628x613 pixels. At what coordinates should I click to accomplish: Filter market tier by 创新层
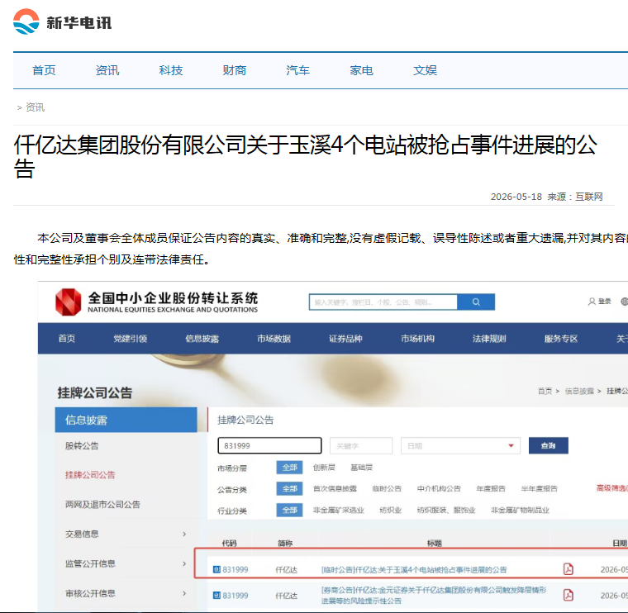(x=324, y=468)
